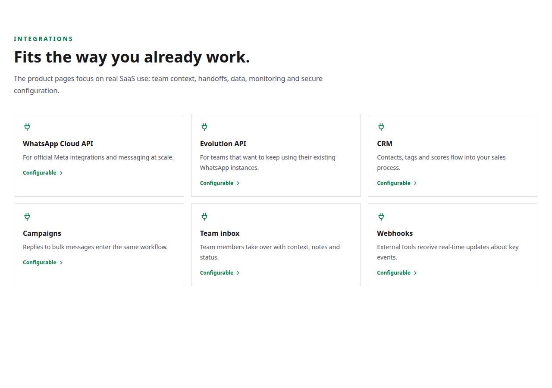Open Configurable link on the Campaigns card
Viewport: 552px width, 388px height.
(43, 262)
